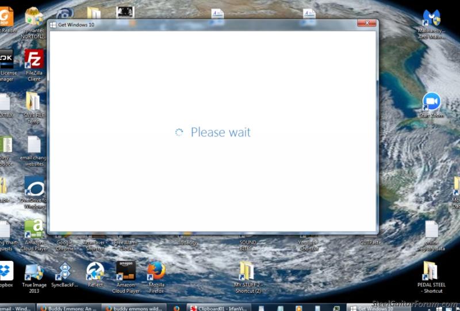Screen dimensions: 460x311
Task: Open the SAVE FILE temp folder
Action: (34, 102)
